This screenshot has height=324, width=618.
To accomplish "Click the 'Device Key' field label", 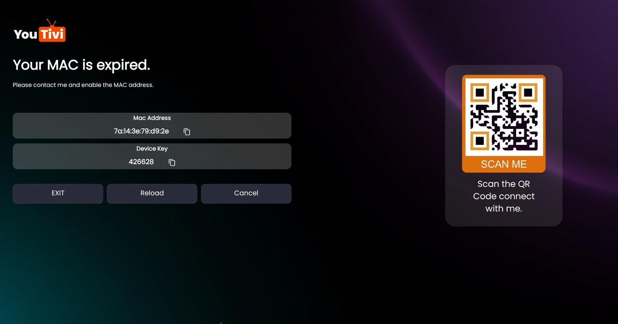I will [x=152, y=149].
